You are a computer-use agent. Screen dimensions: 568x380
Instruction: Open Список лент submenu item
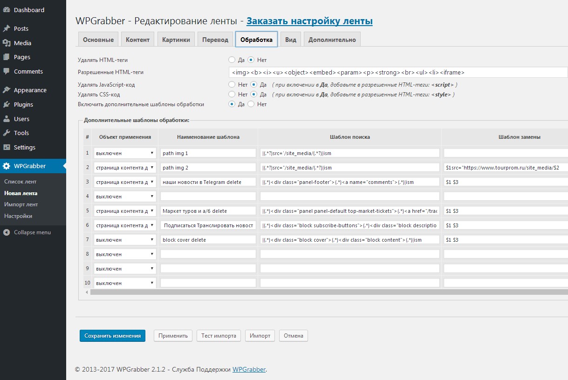pyautogui.click(x=21, y=182)
